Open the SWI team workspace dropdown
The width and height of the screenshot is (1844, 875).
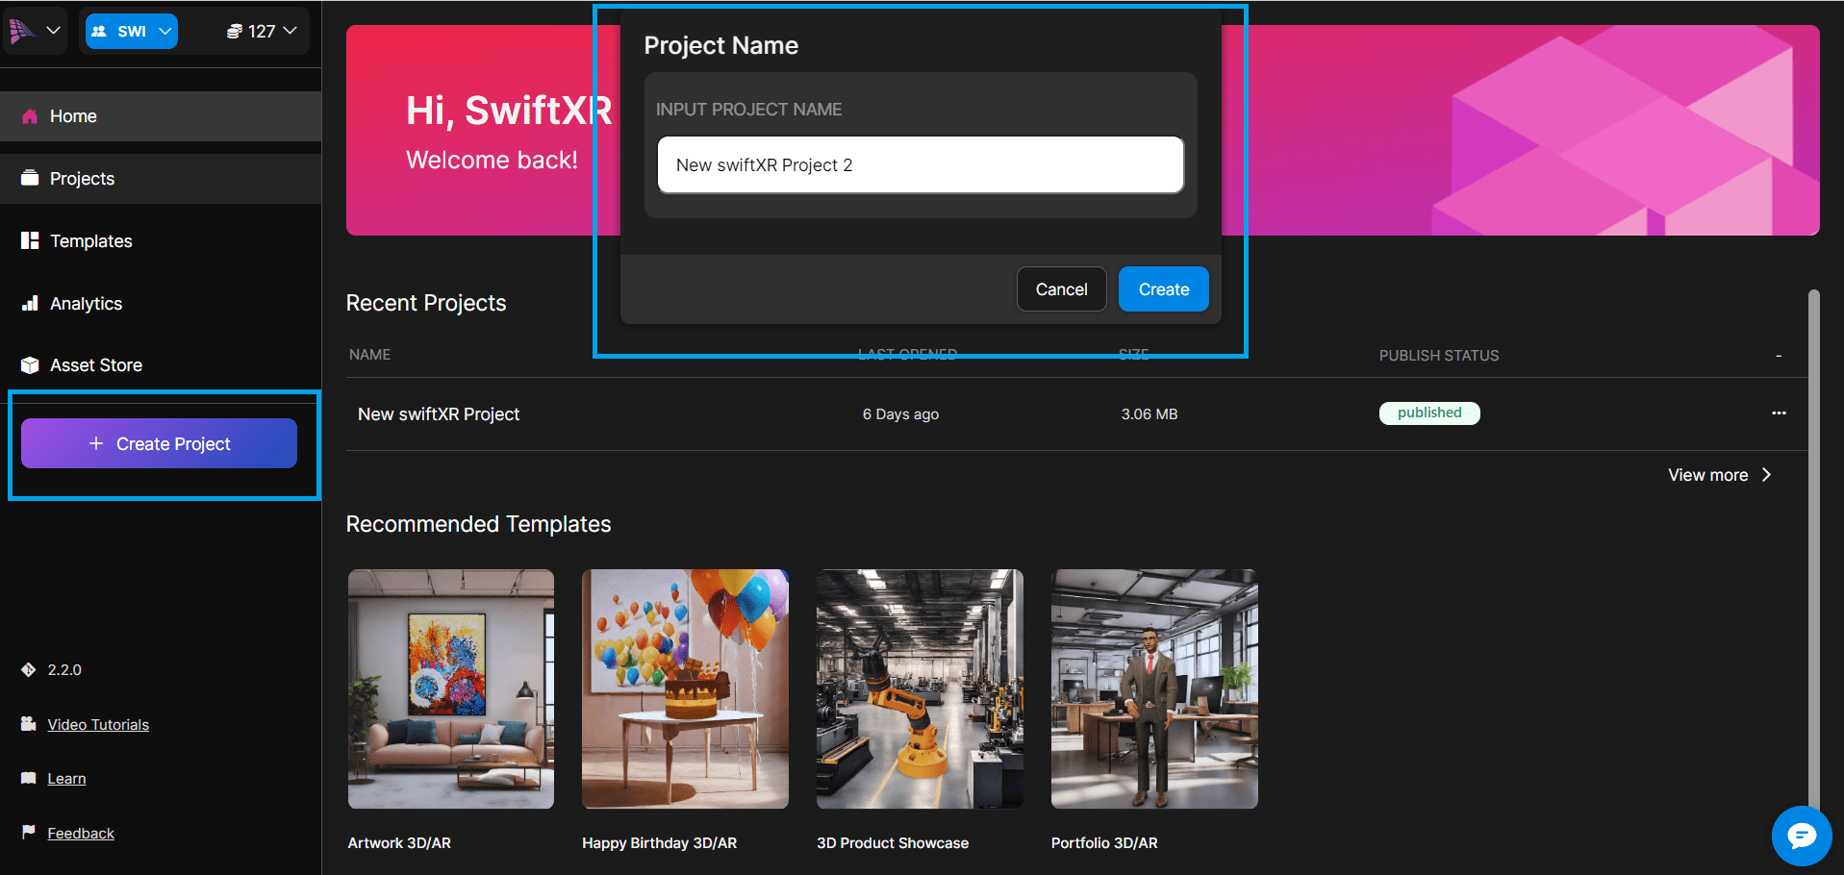pyautogui.click(x=132, y=31)
